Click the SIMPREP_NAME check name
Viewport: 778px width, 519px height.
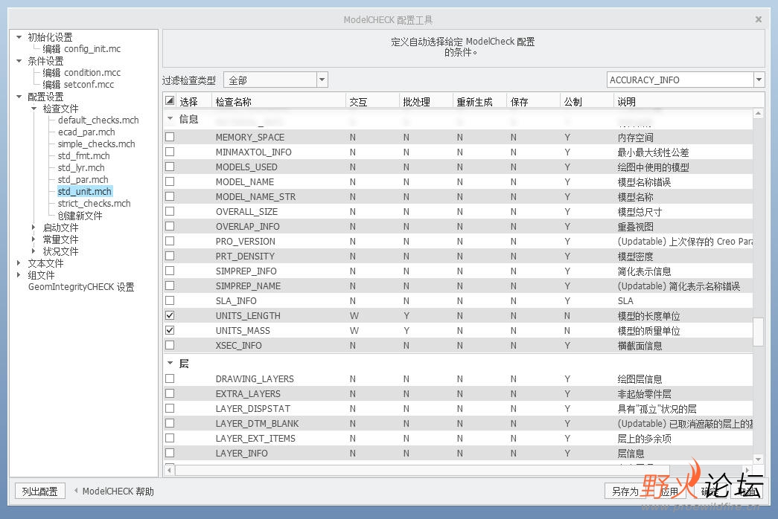coord(248,286)
